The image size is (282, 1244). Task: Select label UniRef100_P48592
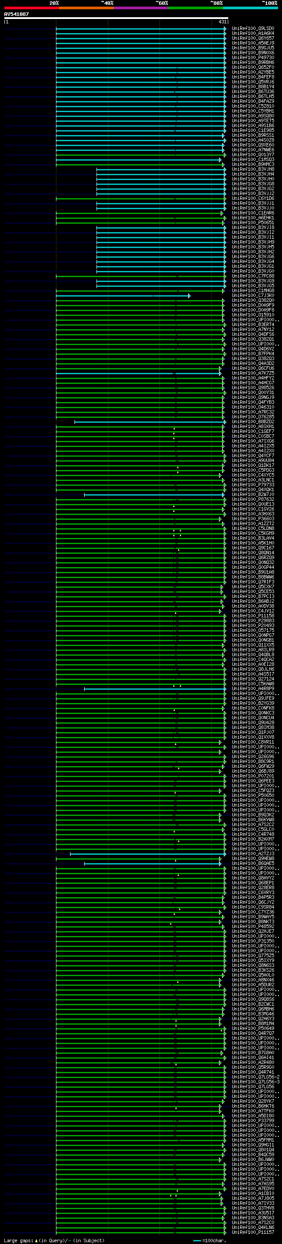(252, 927)
